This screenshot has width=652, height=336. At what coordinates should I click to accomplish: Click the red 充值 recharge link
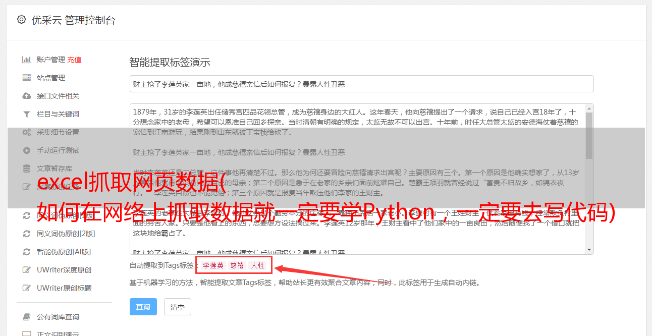74,60
